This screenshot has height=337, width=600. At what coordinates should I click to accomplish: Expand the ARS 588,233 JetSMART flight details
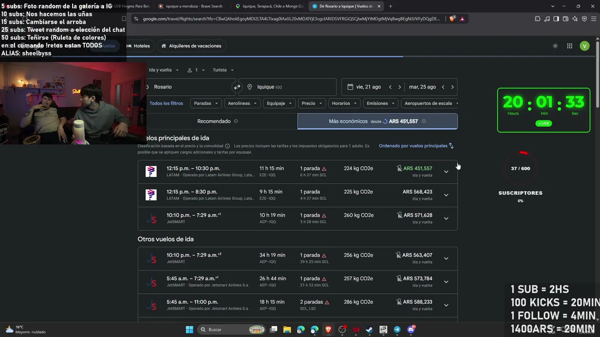[446, 305]
